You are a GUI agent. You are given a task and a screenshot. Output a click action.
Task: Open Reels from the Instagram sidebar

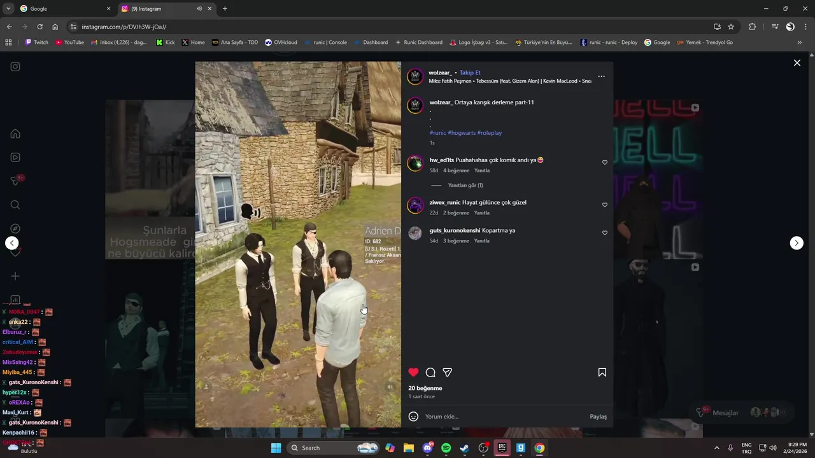pos(15,157)
